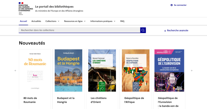Open Les chrétiens d'Orient cover
This screenshot has width=207, height=109.
pyautogui.click(x=102, y=71)
